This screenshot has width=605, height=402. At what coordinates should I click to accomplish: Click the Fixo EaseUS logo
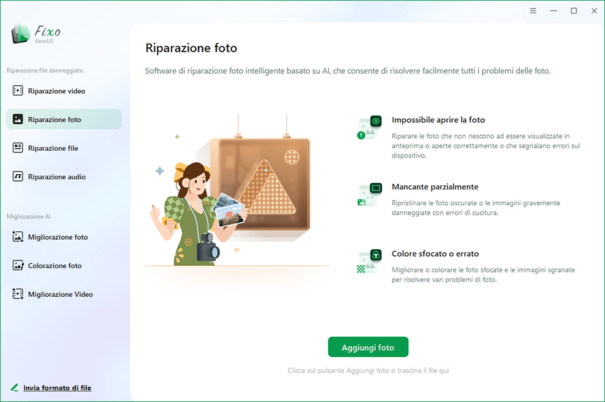tap(36, 34)
